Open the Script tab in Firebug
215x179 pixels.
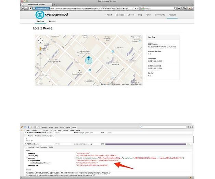click(x=62, y=127)
